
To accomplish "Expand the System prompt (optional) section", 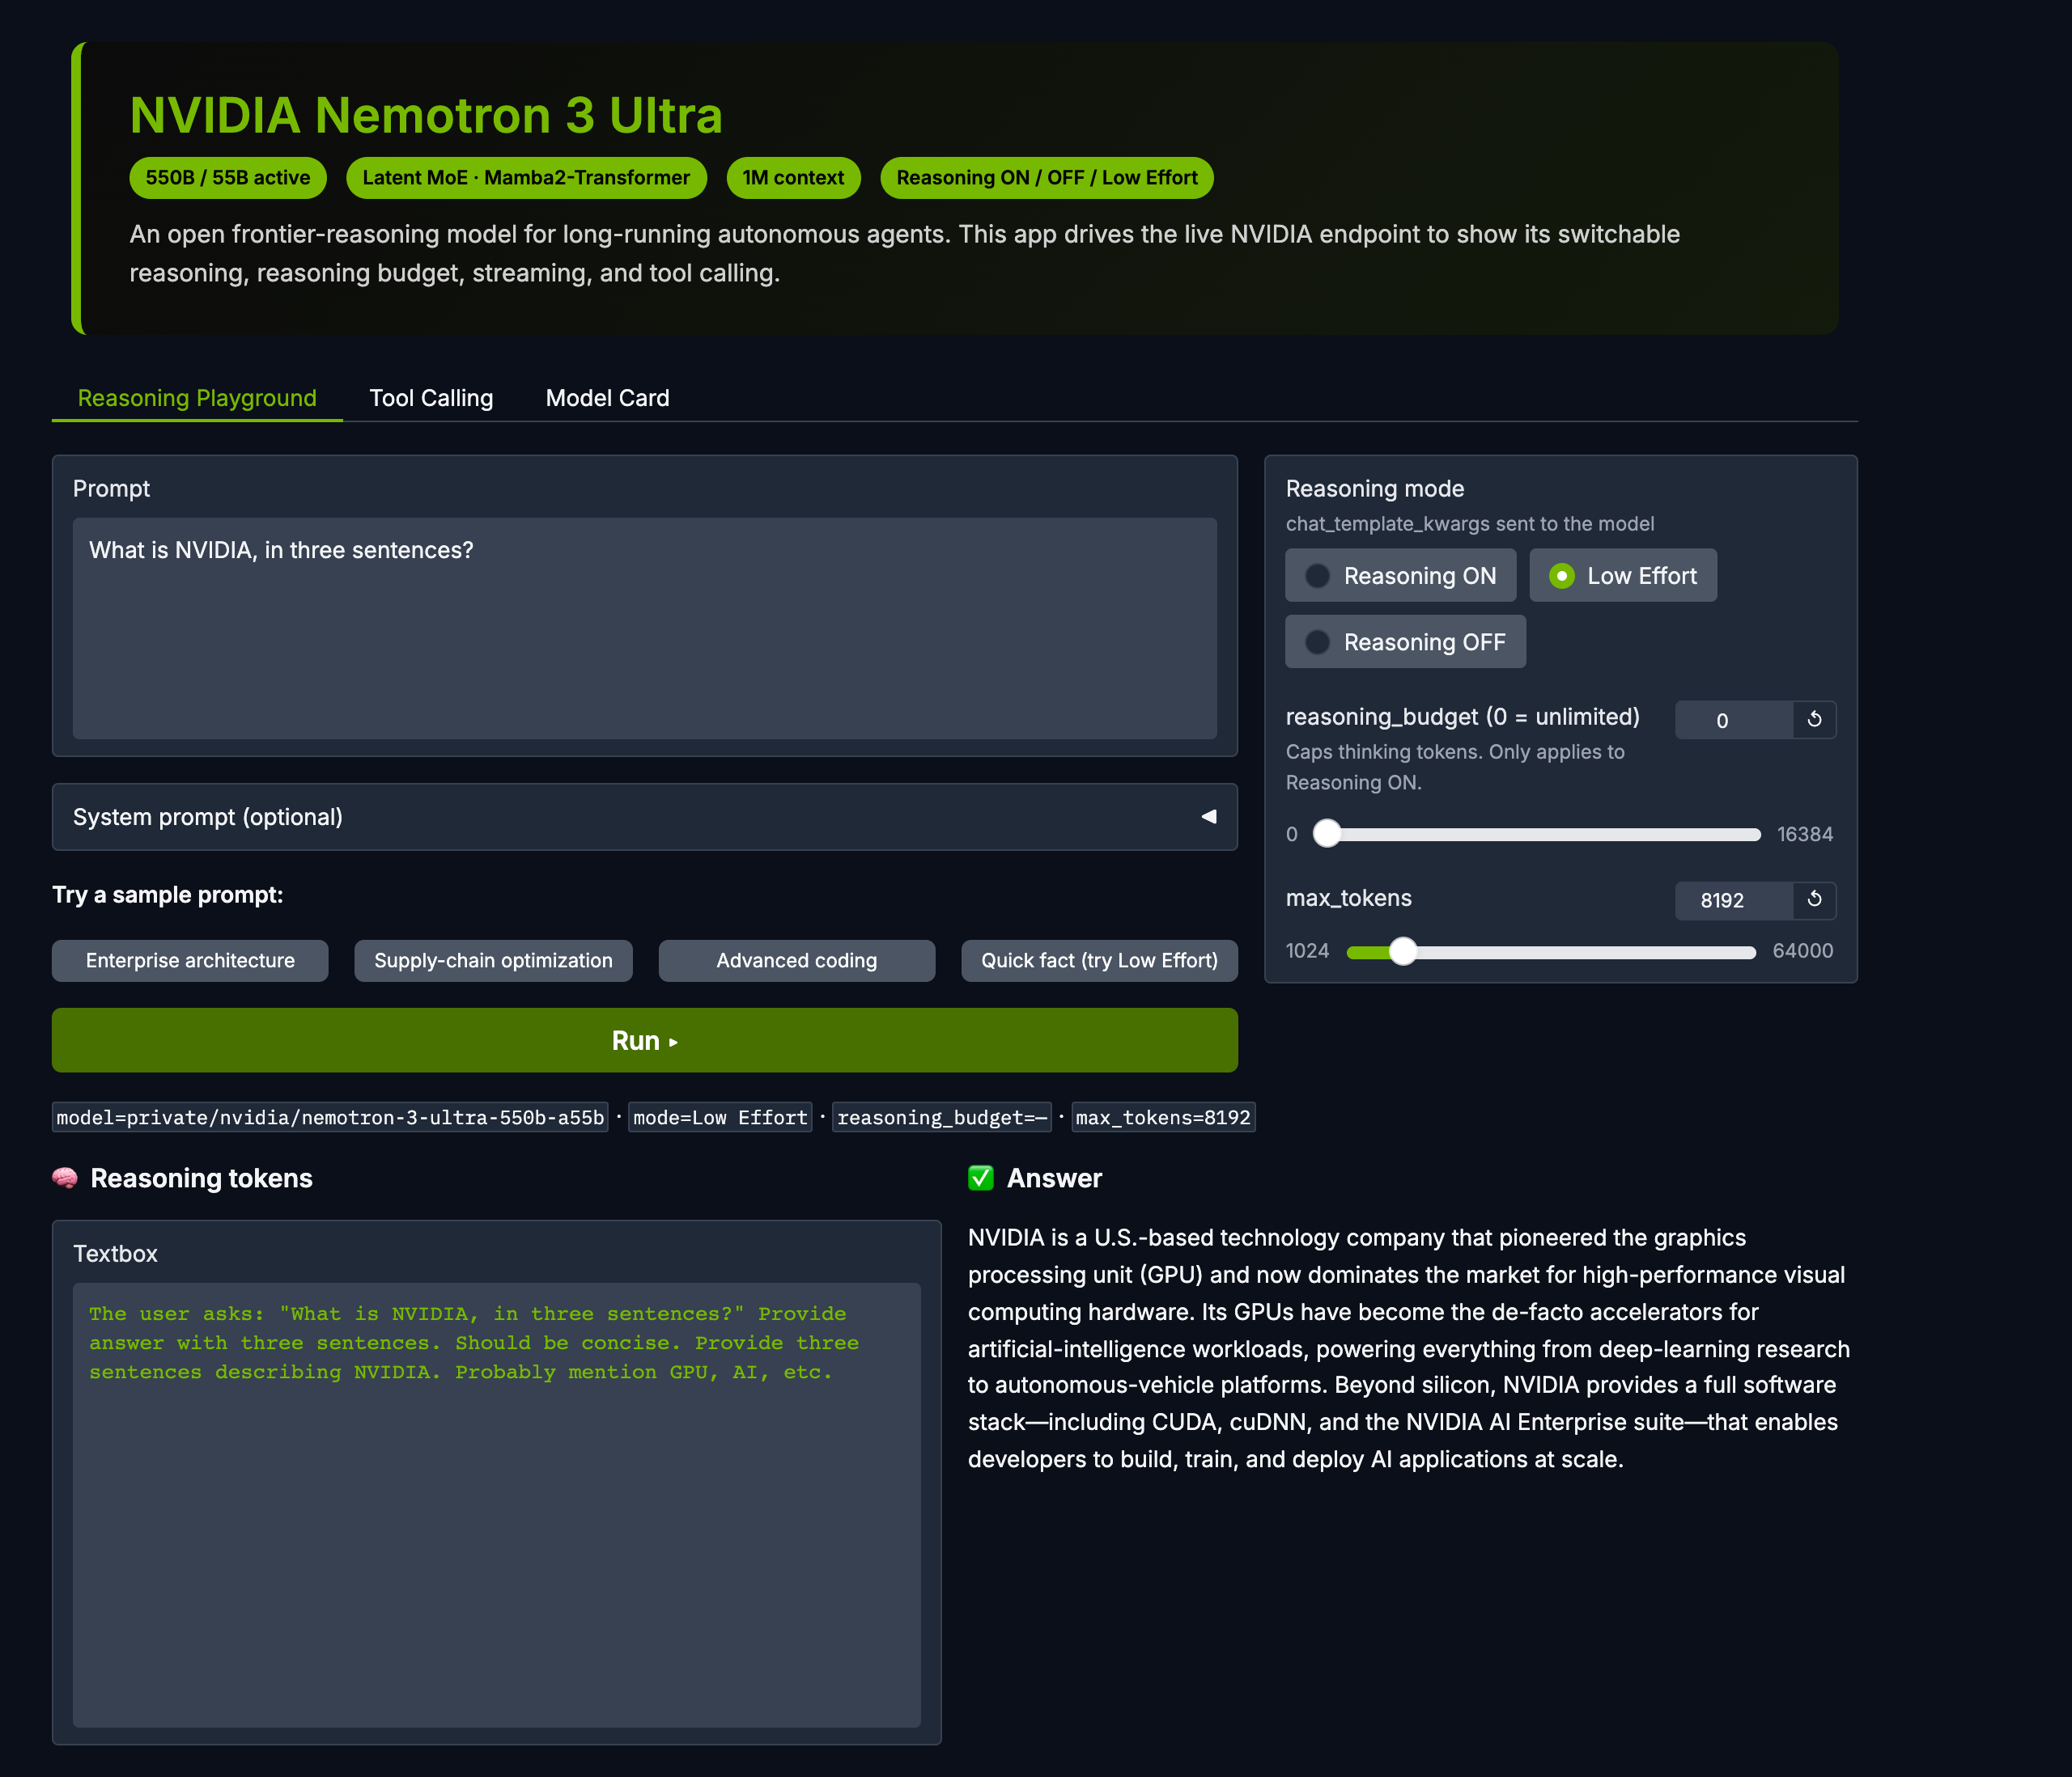I will coord(645,817).
